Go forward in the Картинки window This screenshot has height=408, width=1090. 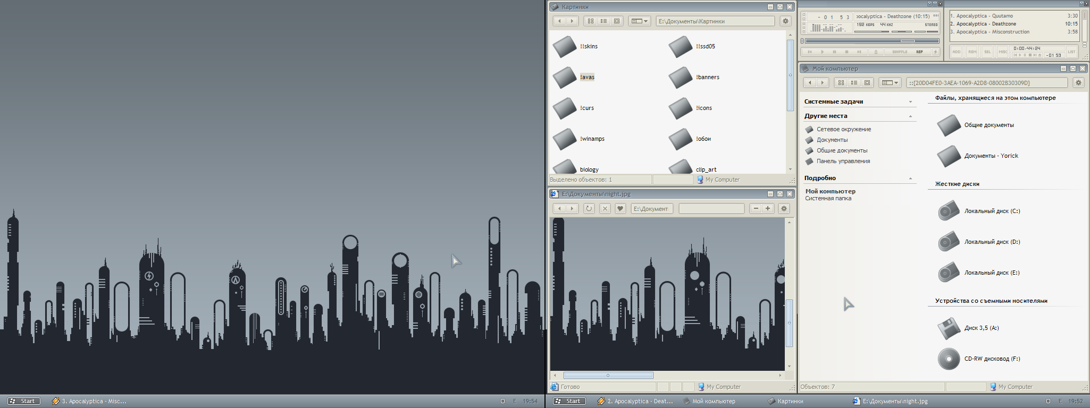pos(572,21)
